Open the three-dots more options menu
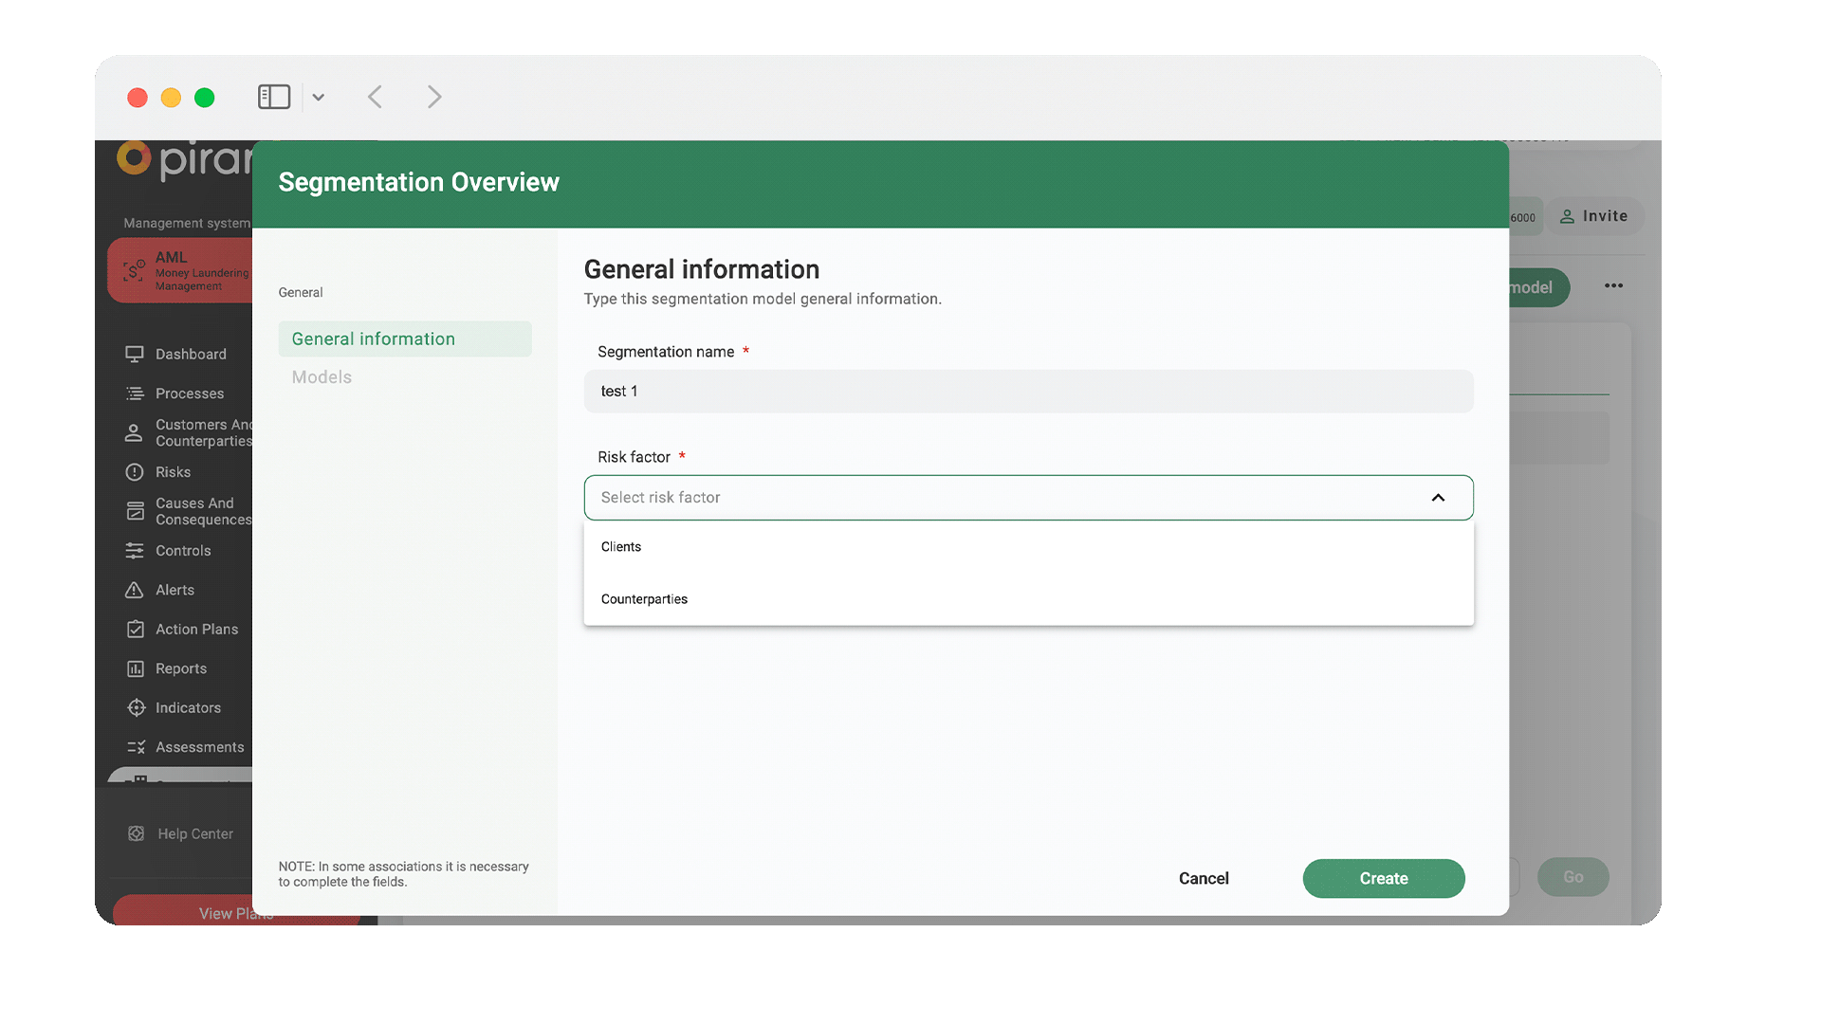Image resolution: width=1821 pixels, height=1024 pixels. [x=1613, y=285]
